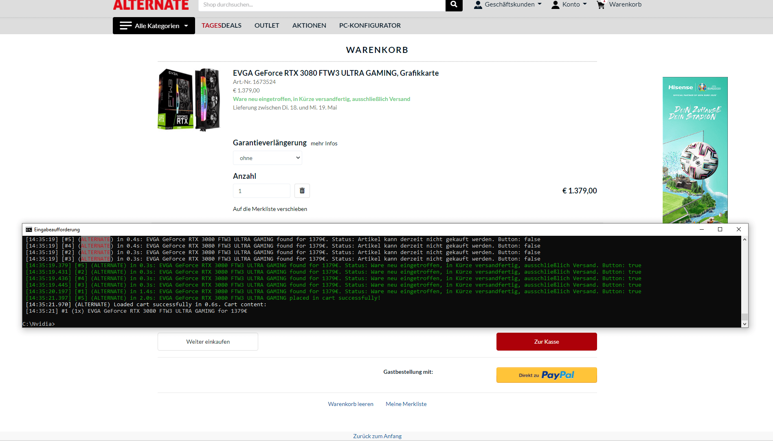The height and width of the screenshot is (441, 773).
Task: Click the console line 'placed in cart successfully!'
Action: 203,298
